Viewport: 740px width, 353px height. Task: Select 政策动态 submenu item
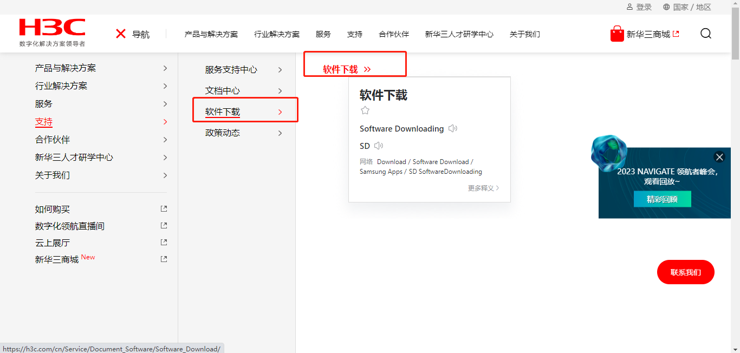(223, 133)
